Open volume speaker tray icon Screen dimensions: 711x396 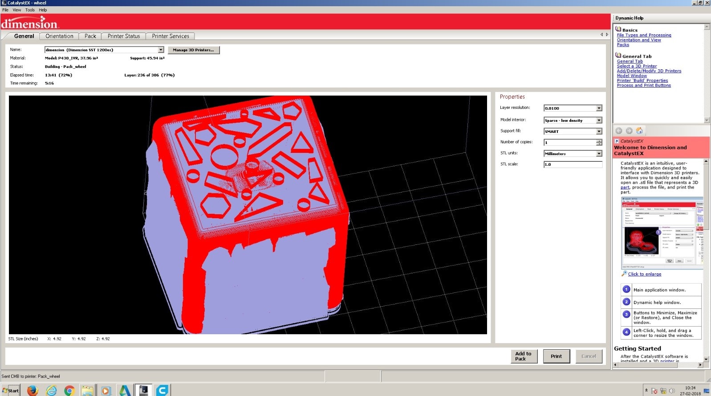point(672,391)
